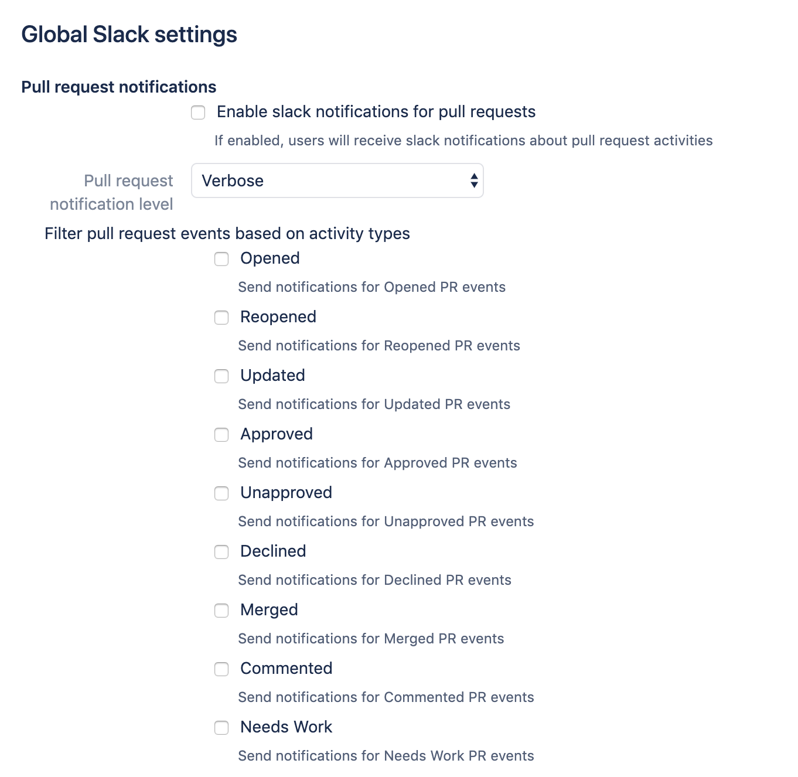Click the Opened label text
Image resolution: width=798 pixels, height=777 pixels.
(x=270, y=258)
